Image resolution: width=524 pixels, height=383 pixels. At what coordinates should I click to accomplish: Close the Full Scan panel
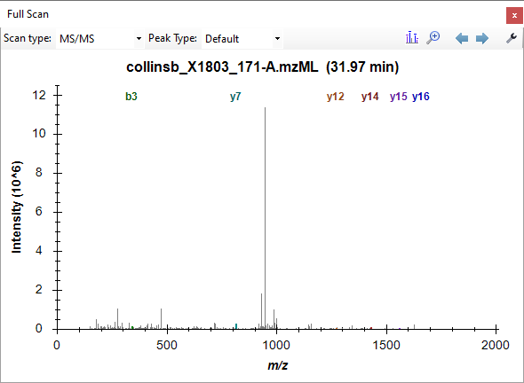pyautogui.click(x=514, y=15)
